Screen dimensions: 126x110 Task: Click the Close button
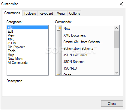(112, 104)
